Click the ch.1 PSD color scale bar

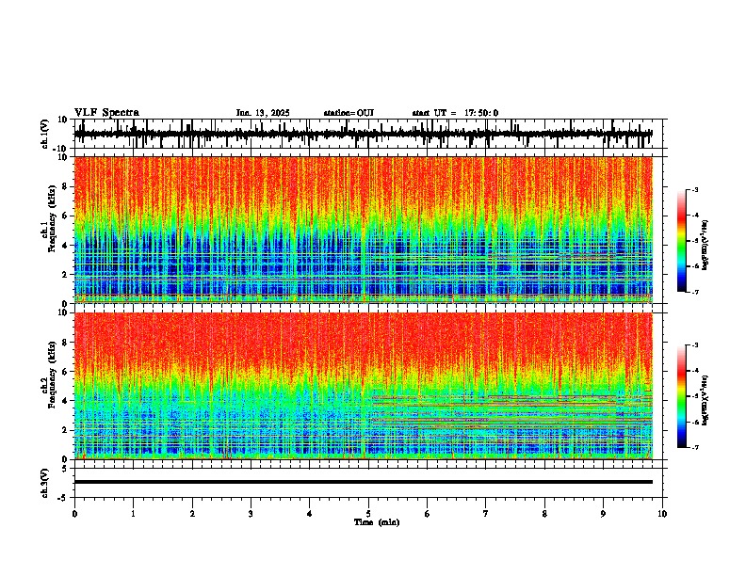682,241
